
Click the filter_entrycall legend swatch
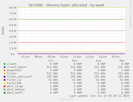(5, 77)
